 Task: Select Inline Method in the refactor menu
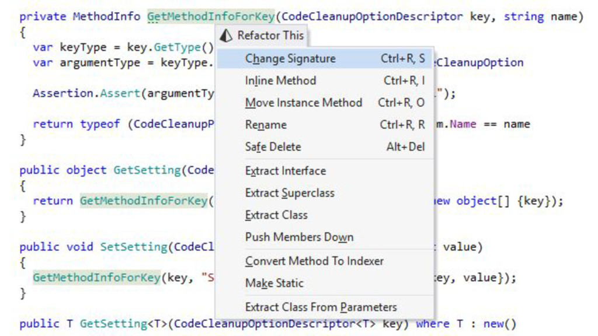tap(324, 80)
